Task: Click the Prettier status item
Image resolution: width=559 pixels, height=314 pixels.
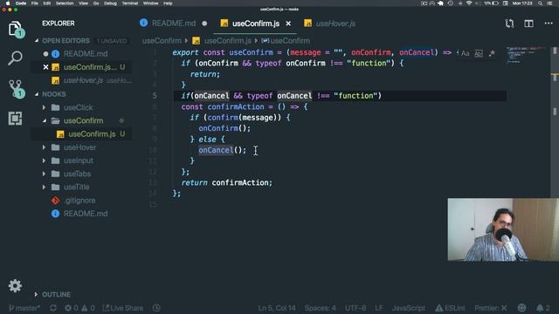Action: coord(491,308)
